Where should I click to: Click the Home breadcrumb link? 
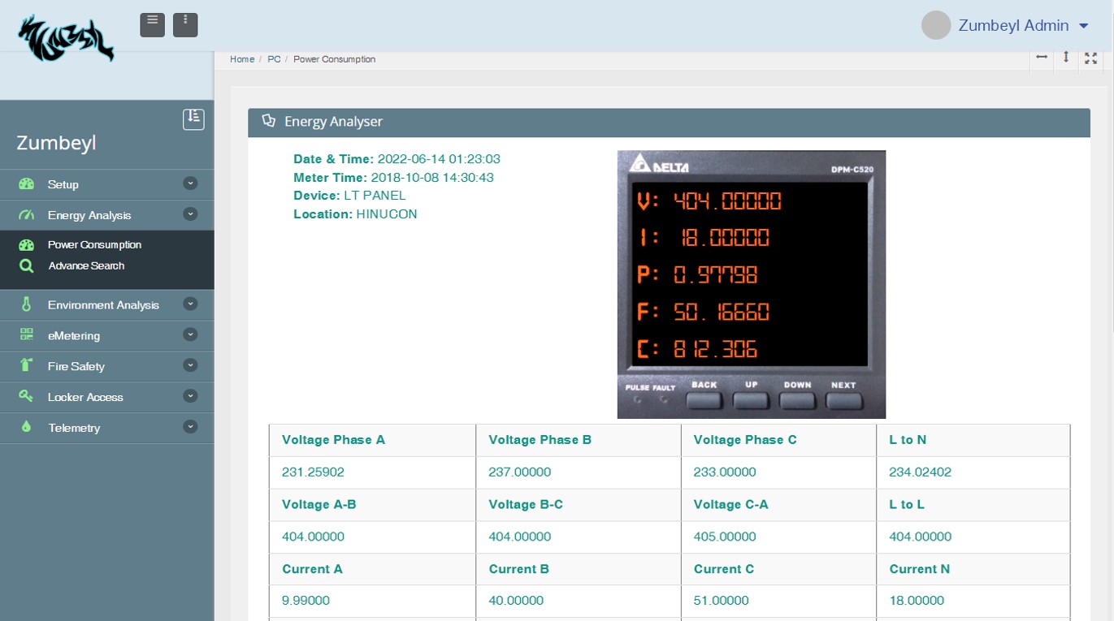click(x=241, y=59)
